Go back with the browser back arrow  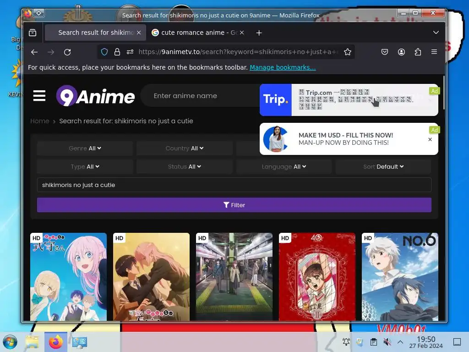click(x=34, y=52)
